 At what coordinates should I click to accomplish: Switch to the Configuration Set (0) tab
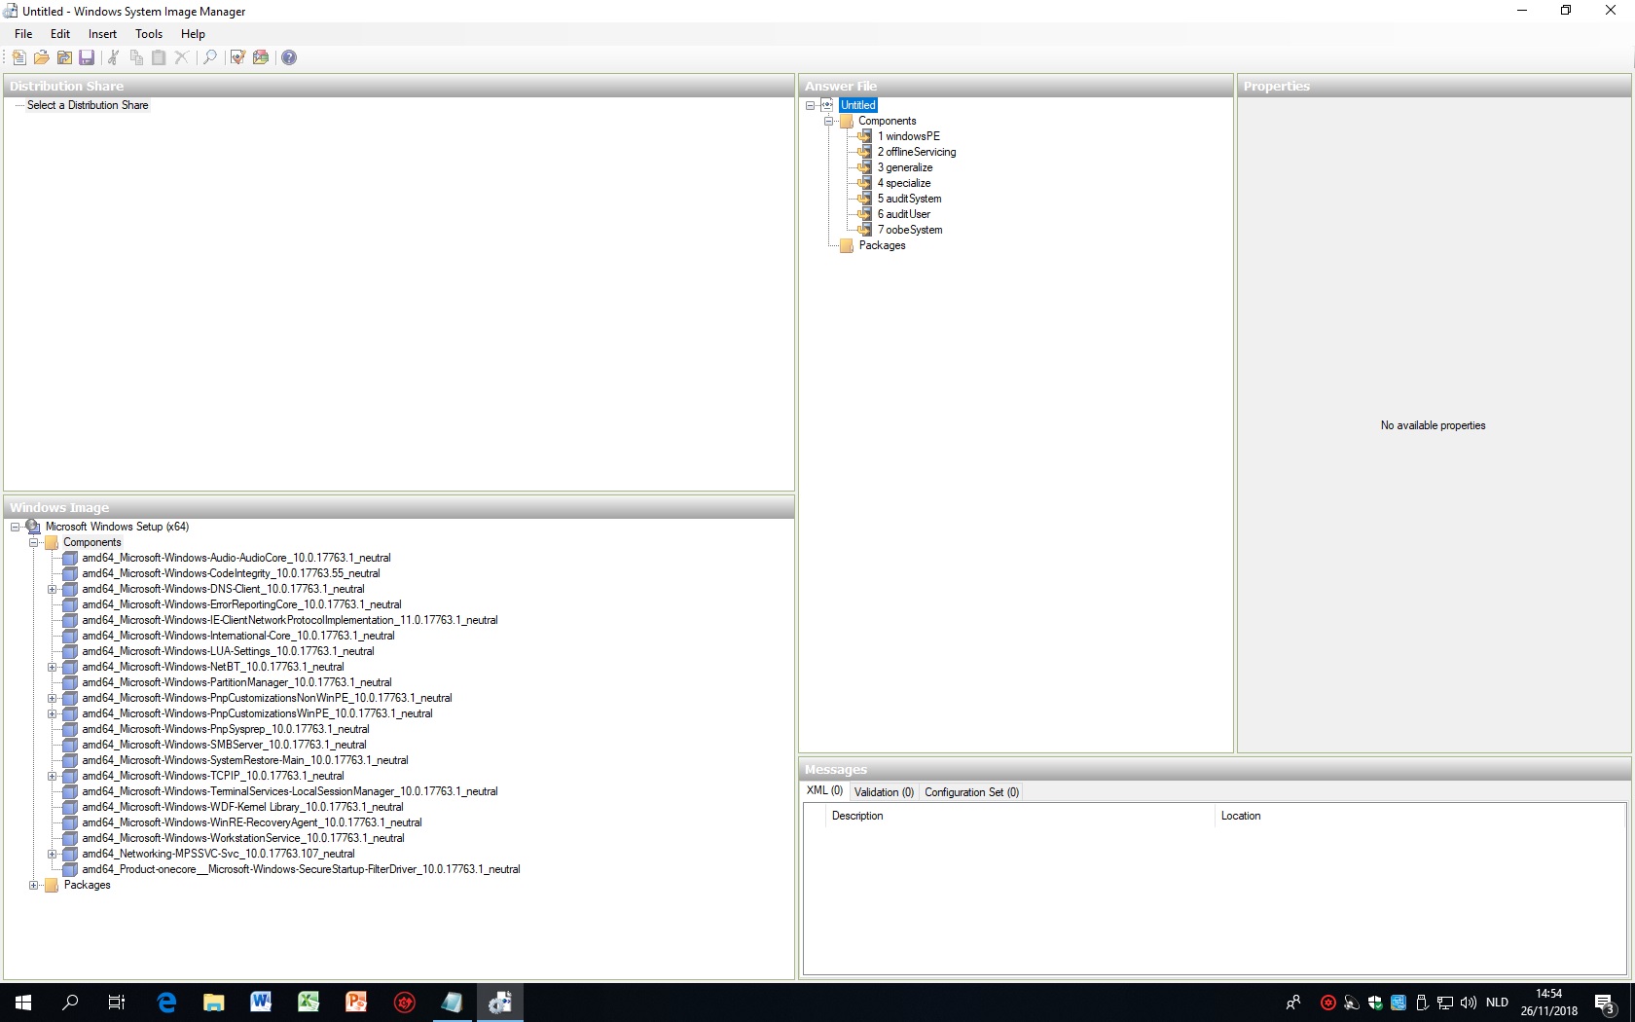[971, 792]
